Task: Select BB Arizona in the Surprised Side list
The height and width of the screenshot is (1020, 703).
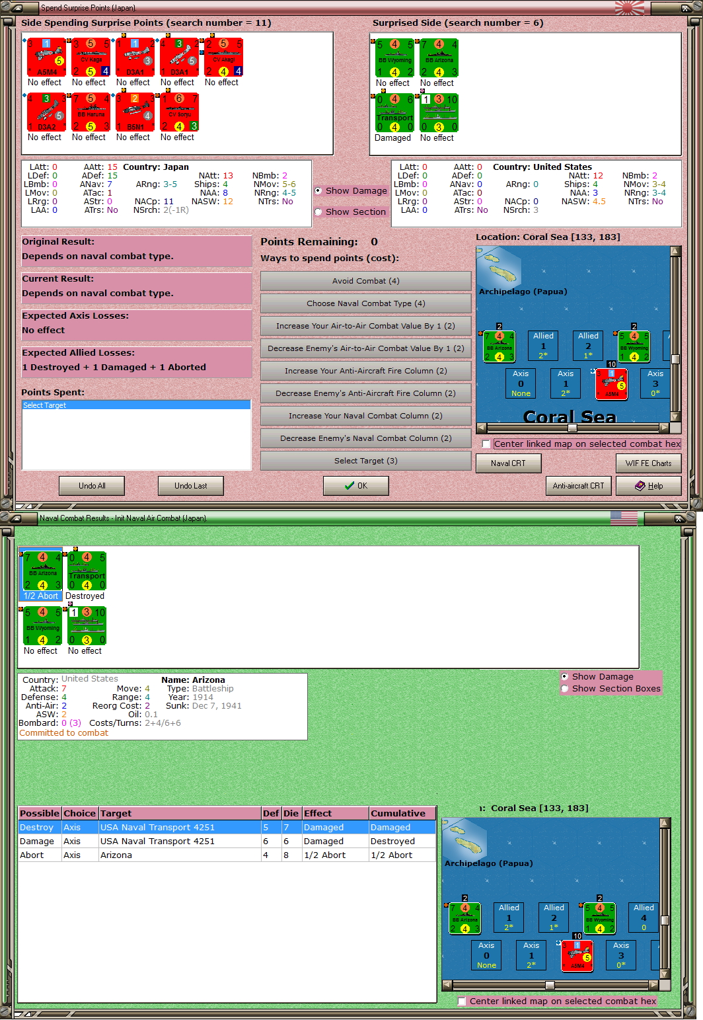Action: pyautogui.click(x=439, y=58)
